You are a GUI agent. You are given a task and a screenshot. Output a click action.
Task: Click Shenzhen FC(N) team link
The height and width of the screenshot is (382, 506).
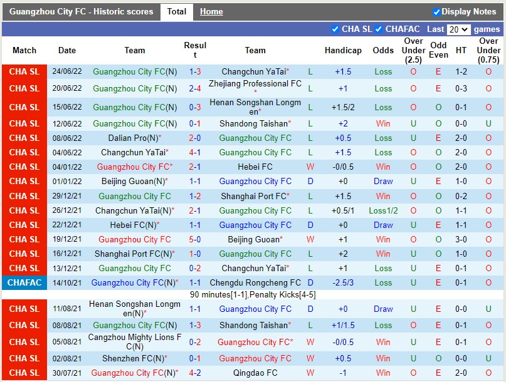(x=135, y=358)
